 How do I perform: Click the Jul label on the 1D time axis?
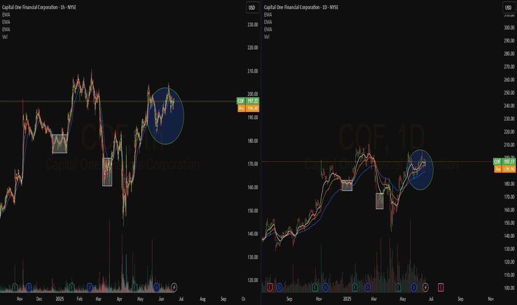431,299
